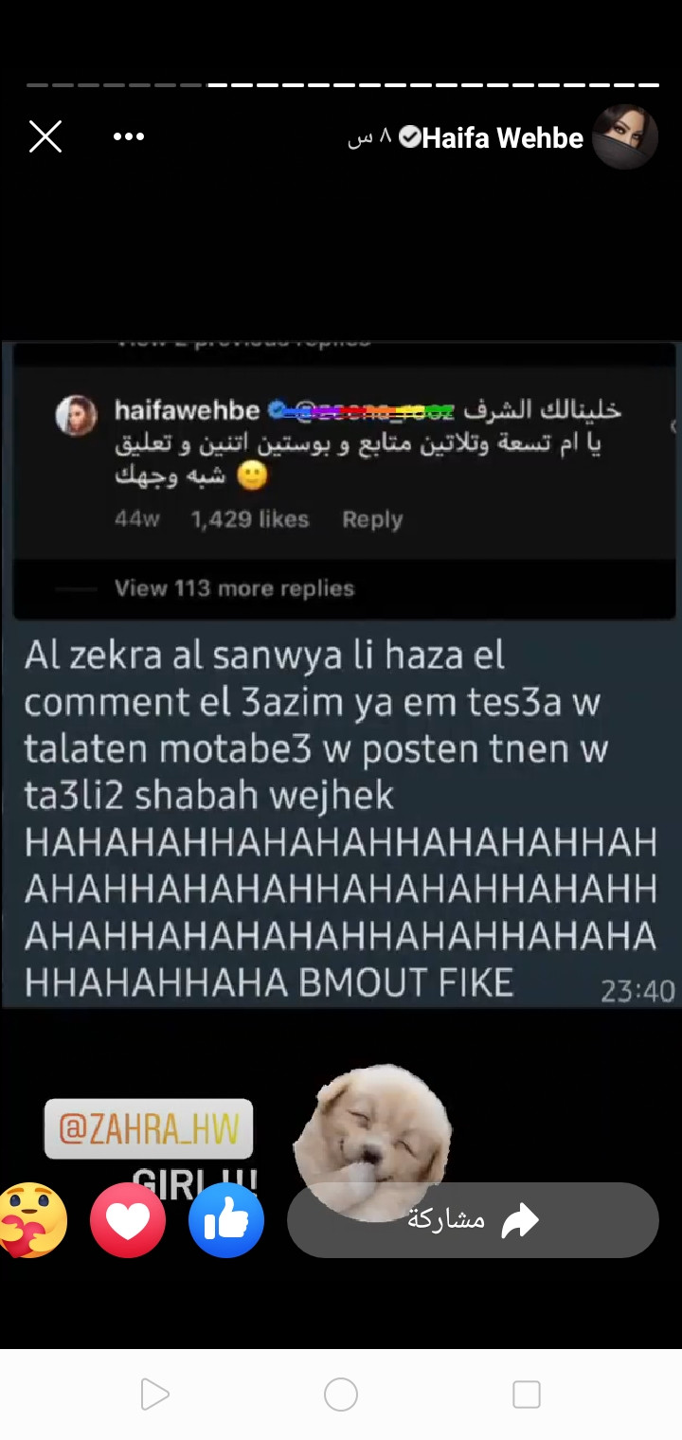Expand View 113 more replies

pyautogui.click(x=234, y=588)
